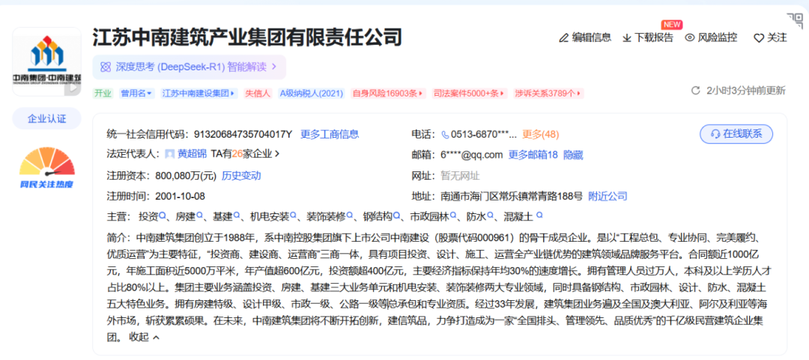Click the phone handset icon
This screenshot has width=809, height=360.
[445, 135]
